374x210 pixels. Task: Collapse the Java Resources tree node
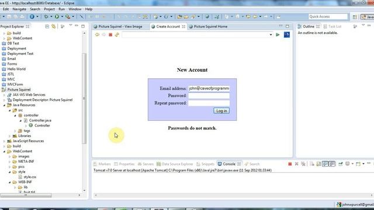[x=4, y=105]
